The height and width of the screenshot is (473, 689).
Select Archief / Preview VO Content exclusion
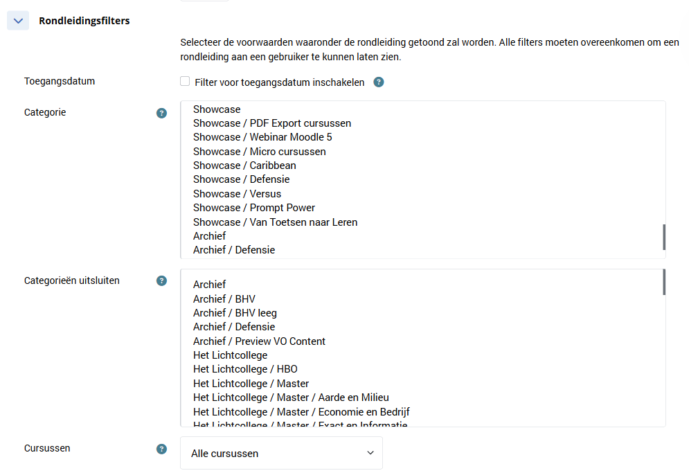click(x=259, y=341)
